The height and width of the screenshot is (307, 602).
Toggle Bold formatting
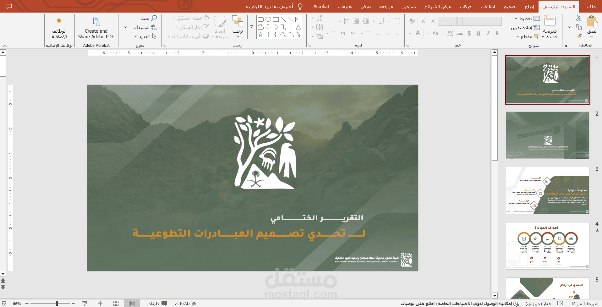coord(497,33)
